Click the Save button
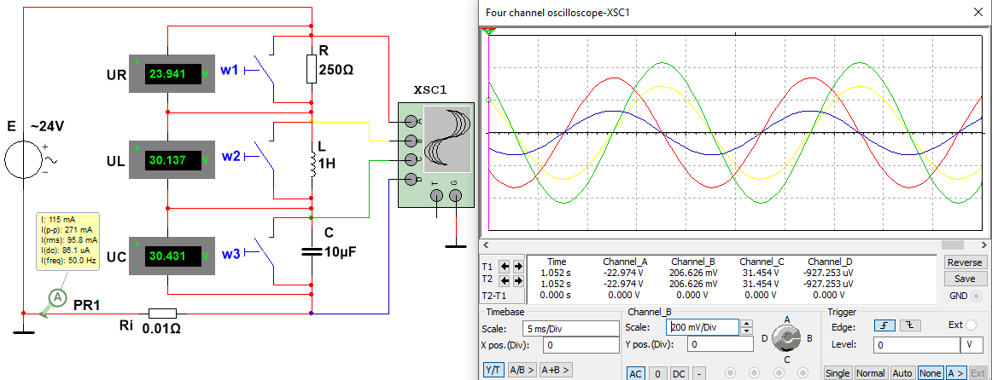Screen dimensions: 992x380 [x=965, y=279]
